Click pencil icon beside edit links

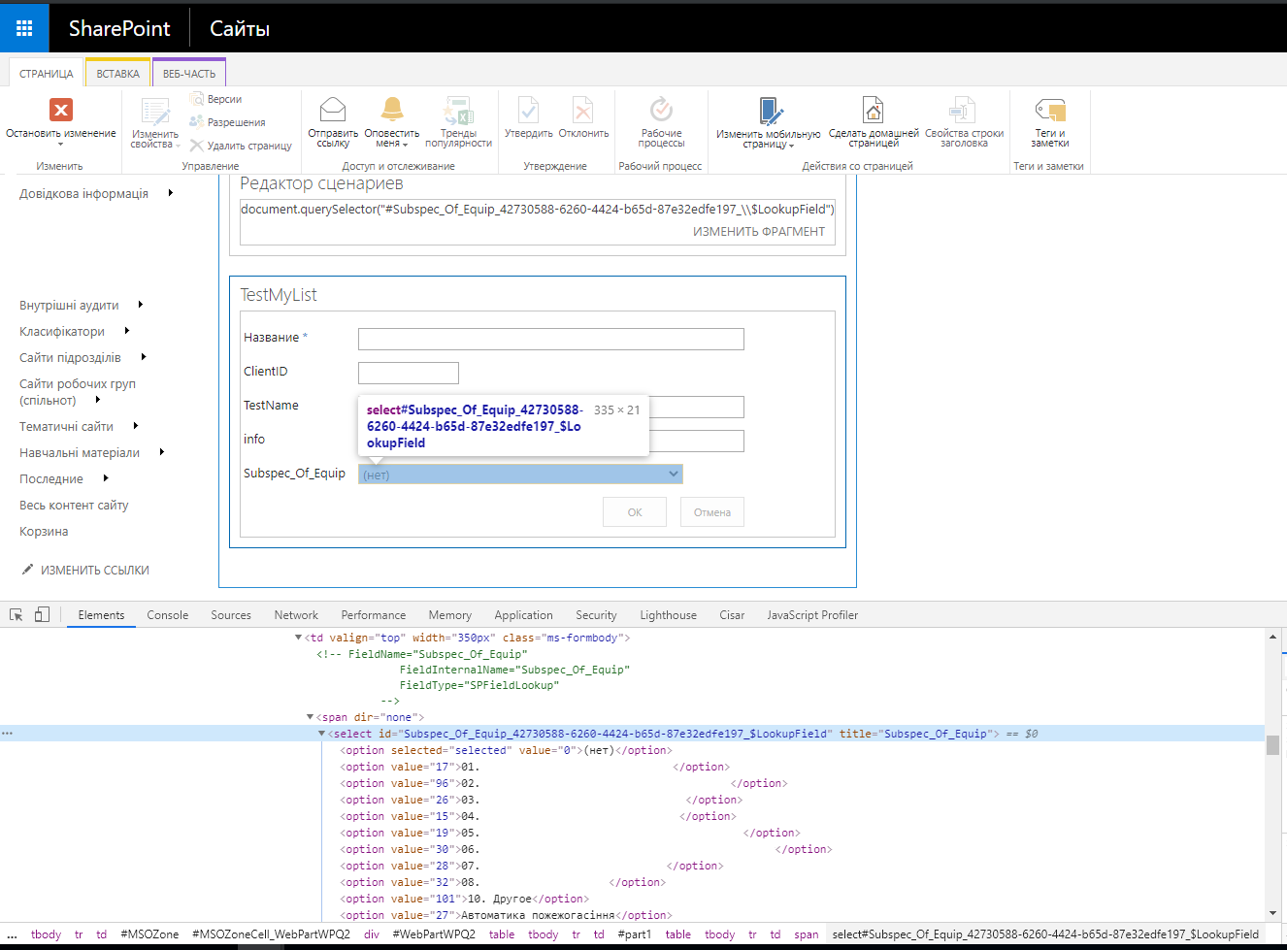[27, 570]
